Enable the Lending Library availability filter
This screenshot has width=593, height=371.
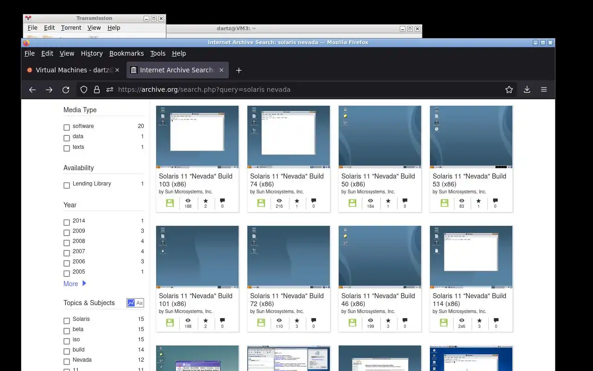67,185
